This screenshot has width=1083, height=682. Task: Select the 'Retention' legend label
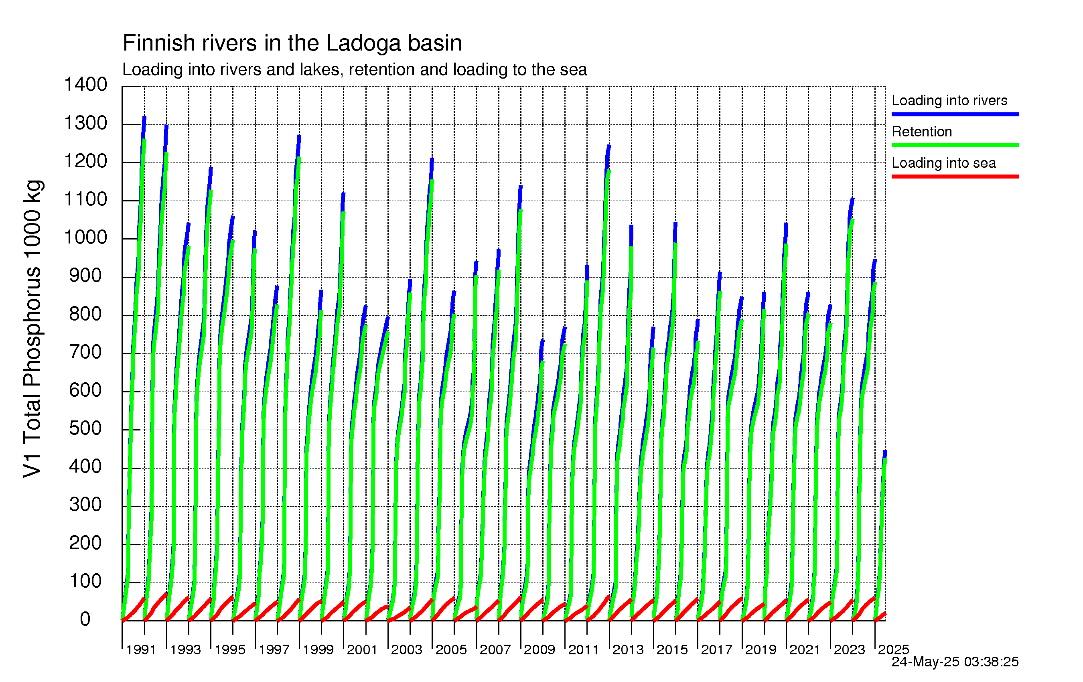tap(922, 131)
